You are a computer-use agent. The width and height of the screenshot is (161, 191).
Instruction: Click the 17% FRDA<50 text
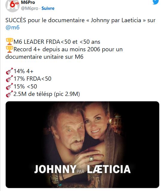(32, 79)
